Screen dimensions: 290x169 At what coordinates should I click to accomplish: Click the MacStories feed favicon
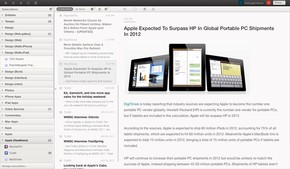(x=6, y=159)
